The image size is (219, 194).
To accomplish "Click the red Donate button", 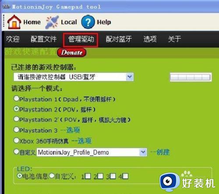I will pos(71,52).
